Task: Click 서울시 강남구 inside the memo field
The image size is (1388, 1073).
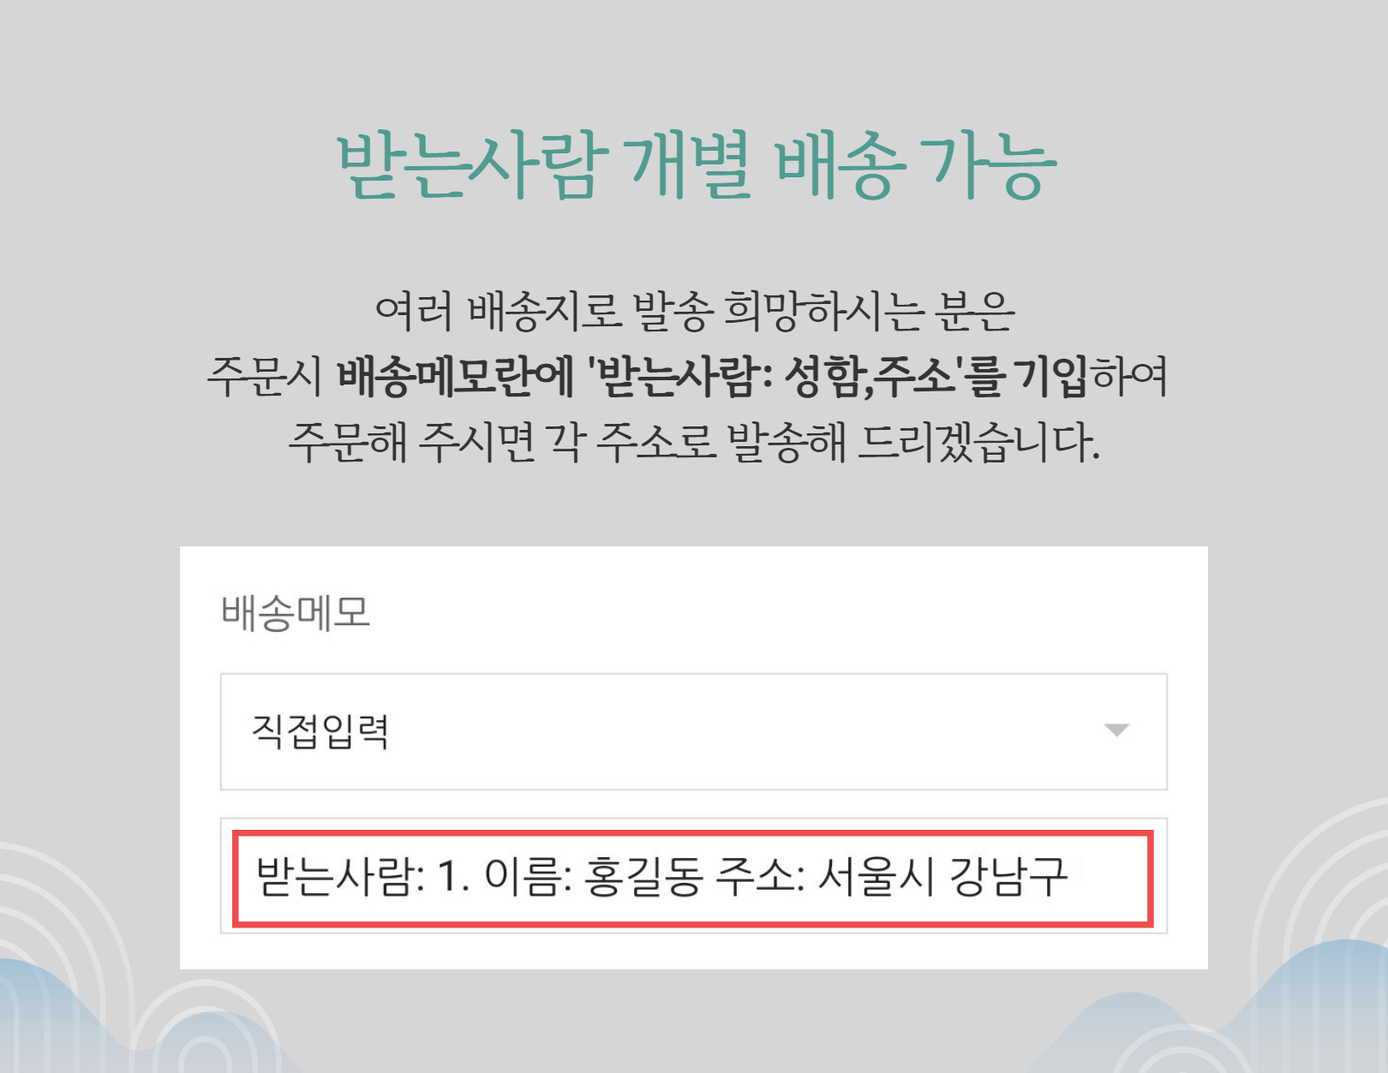Action: click(x=942, y=877)
